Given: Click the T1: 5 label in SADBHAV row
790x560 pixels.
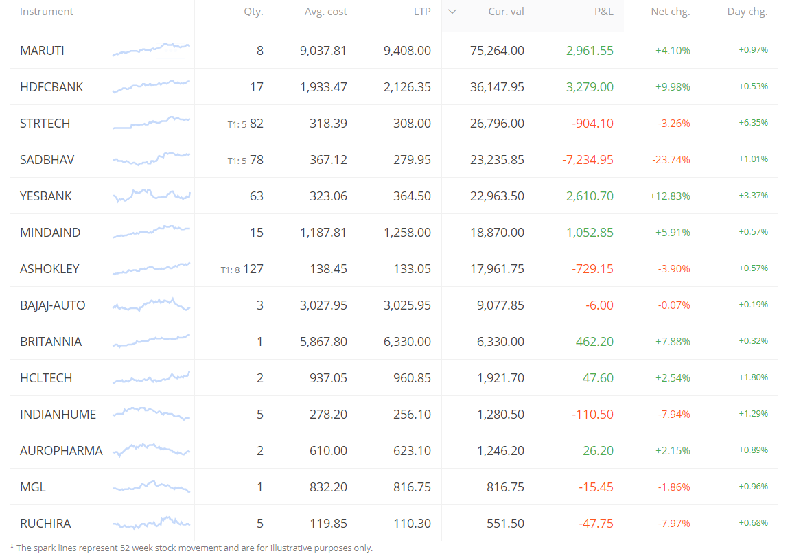Looking at the screenshot, I should click(237, 161).
